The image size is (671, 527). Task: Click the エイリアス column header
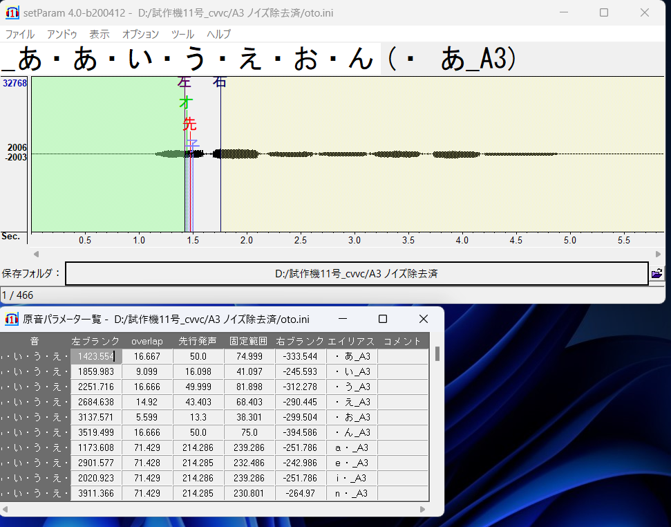351,341
